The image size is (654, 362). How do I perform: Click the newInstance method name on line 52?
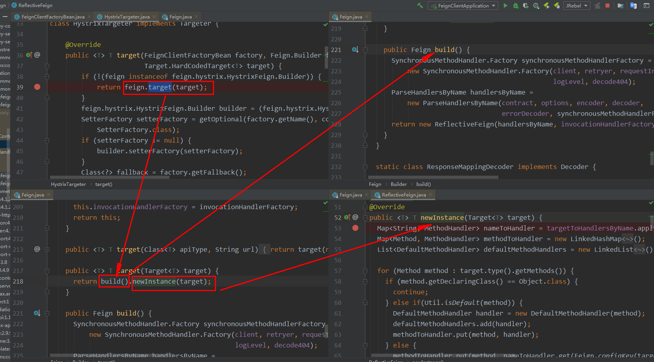[x=442, y=217]
